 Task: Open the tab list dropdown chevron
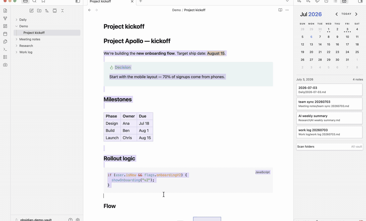pos(287,1)
